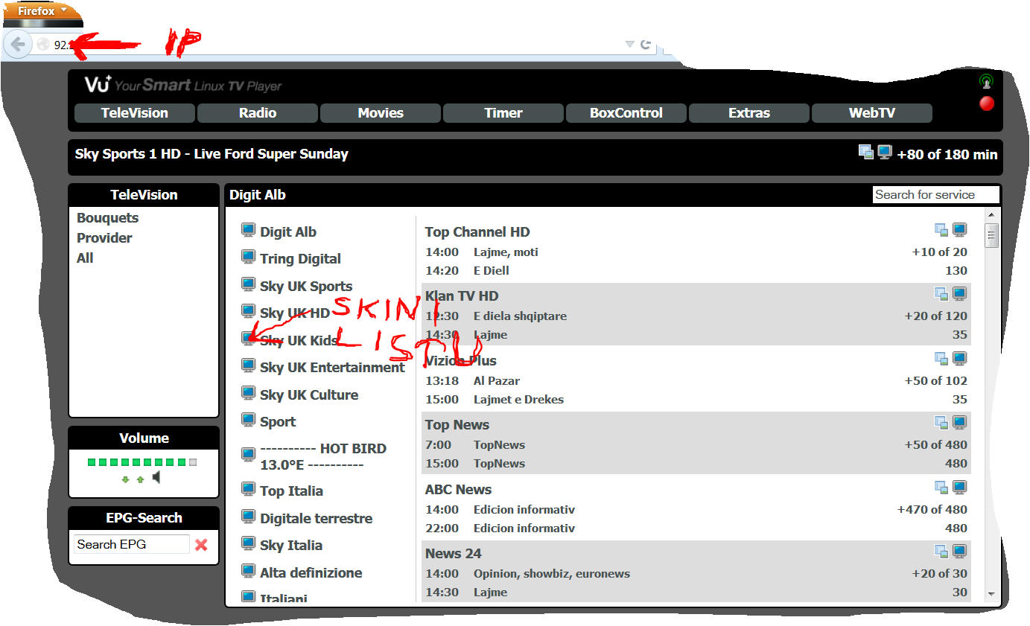Click the Search for service field
The image size is (1030, 626).
(x=935, y=195)
